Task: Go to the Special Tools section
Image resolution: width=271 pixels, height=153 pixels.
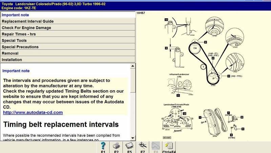Action: [68, 41]
